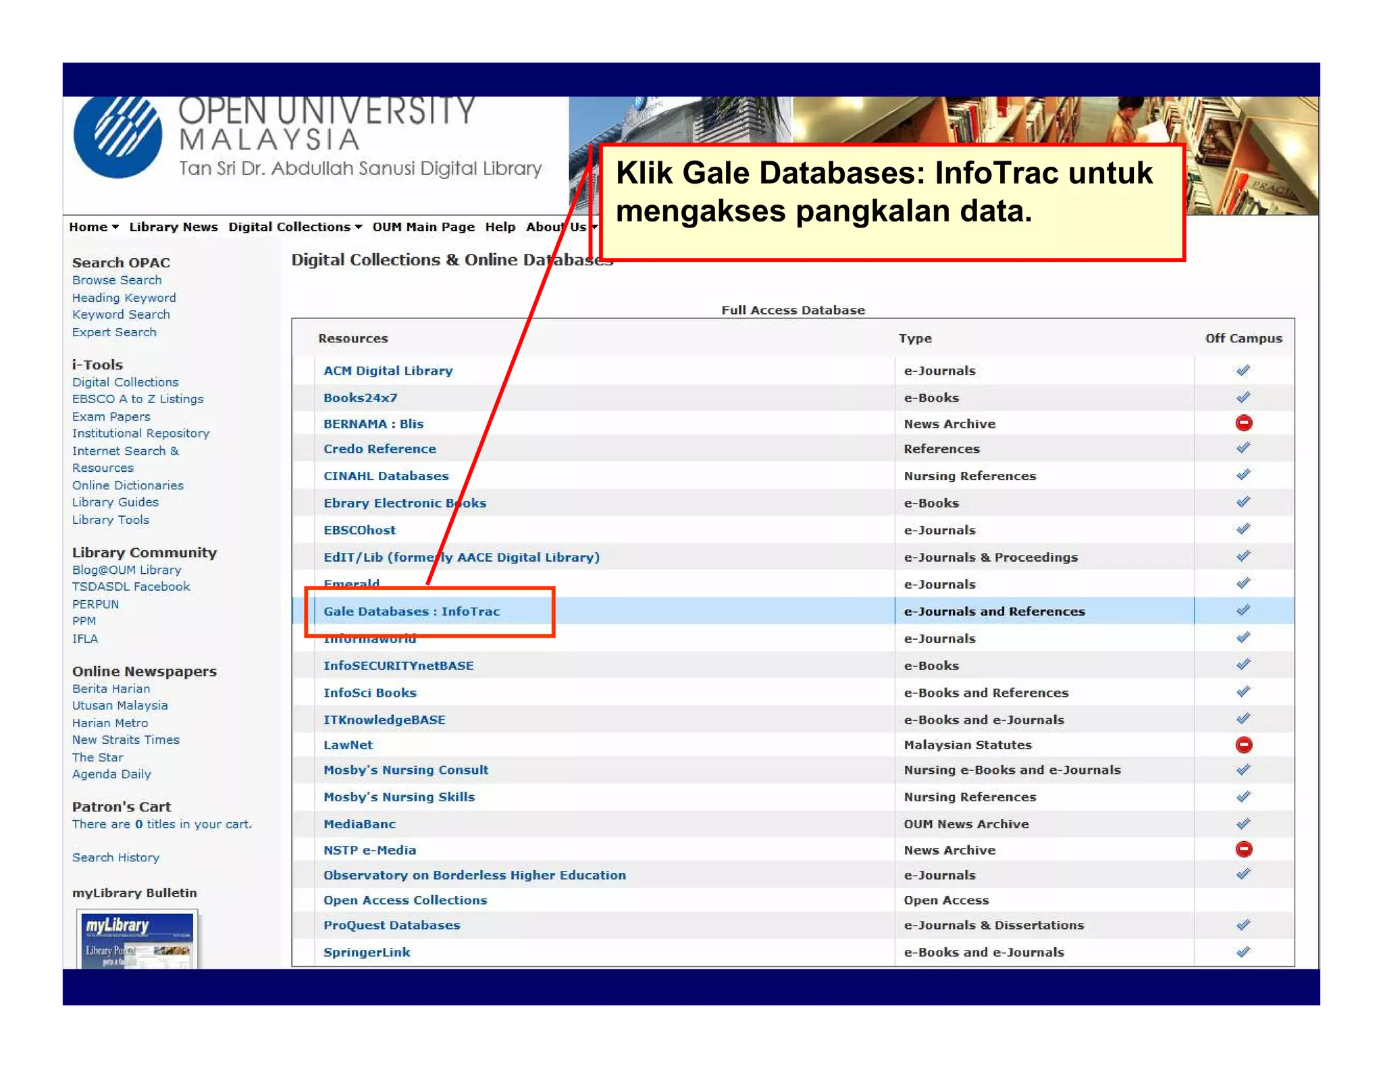Open Online Dictionaries link
Image resolution: width=1383 pixels, height=1068 pixels.
[x=128, y=485]
